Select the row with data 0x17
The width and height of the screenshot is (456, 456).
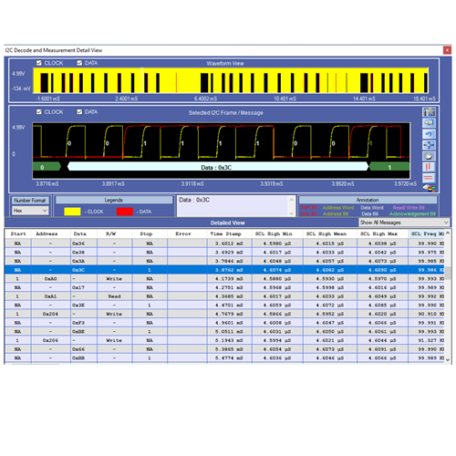pos(224,287)
